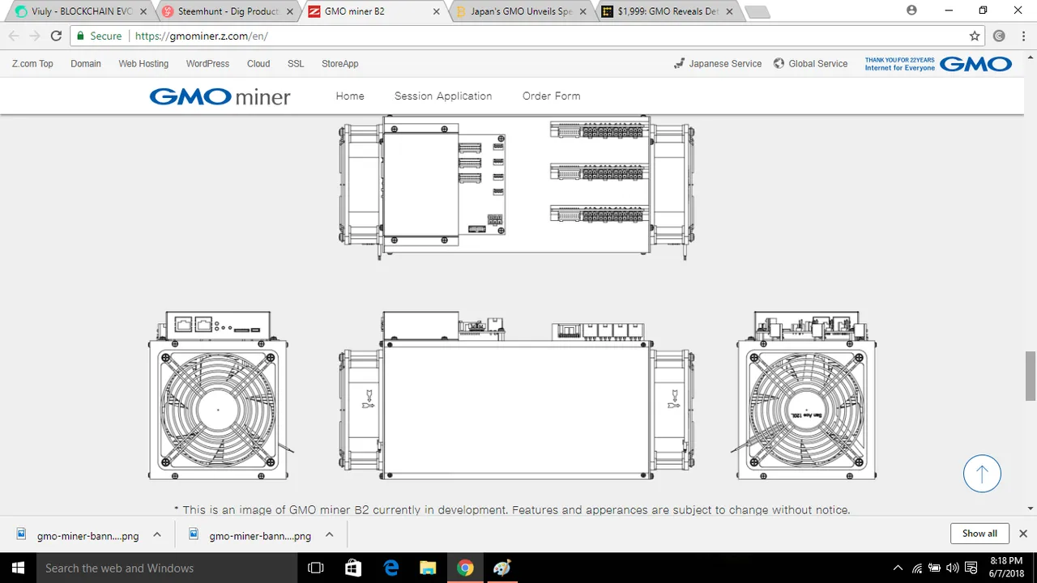The image size is (1037, 583).
Task: Close the downloads bar
Action: pyautogui.click(x=1023, y=534)
